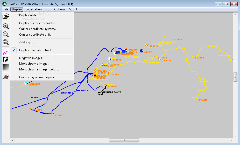240x145 pixels.
Task: Toggle the navigation track toolbar icon
Action: pyautogui.click(x=6, y=52)
